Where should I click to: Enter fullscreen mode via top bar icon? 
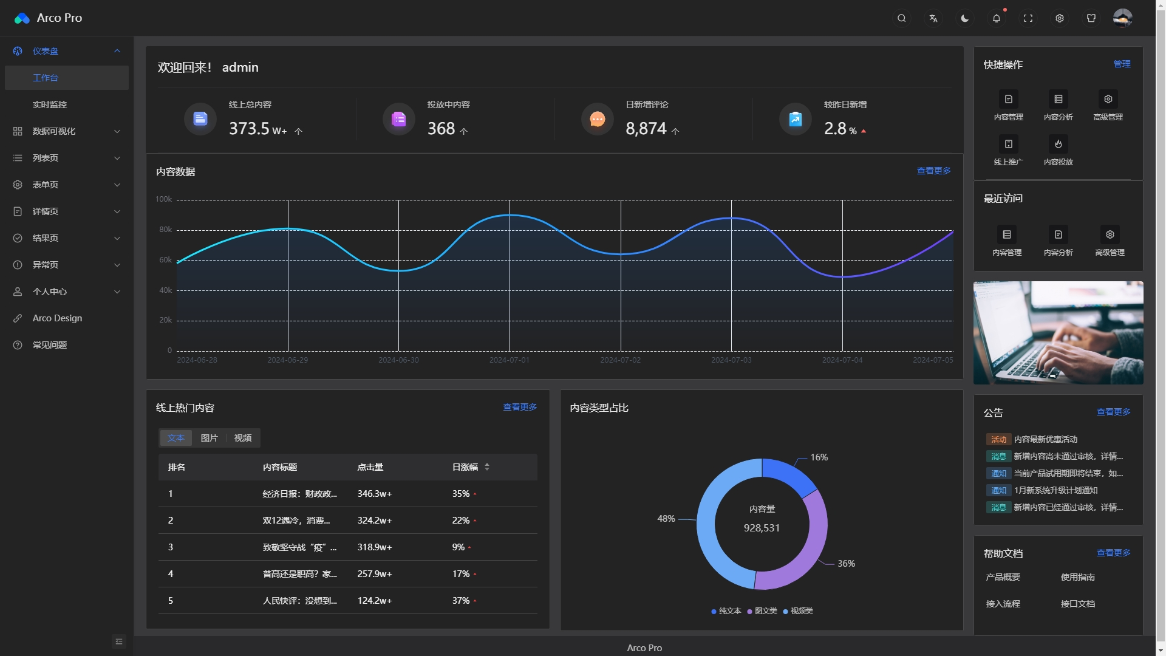point(1028,18)
